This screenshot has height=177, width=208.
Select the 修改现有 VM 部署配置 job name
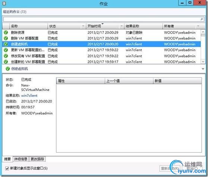click(28, 56)
